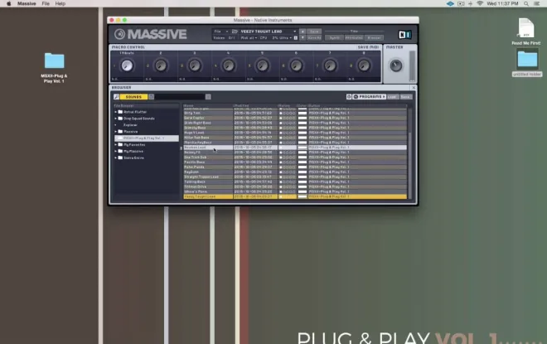
Task: Open Notification Center icon
Action: coord(537,3)
